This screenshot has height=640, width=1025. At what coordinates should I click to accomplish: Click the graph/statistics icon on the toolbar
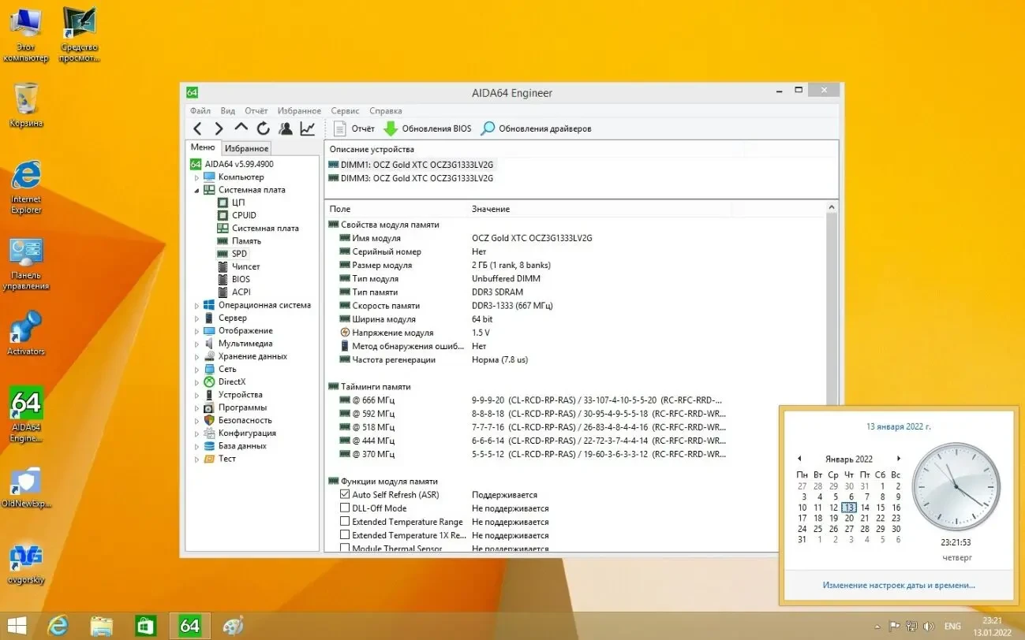[306, 128]
